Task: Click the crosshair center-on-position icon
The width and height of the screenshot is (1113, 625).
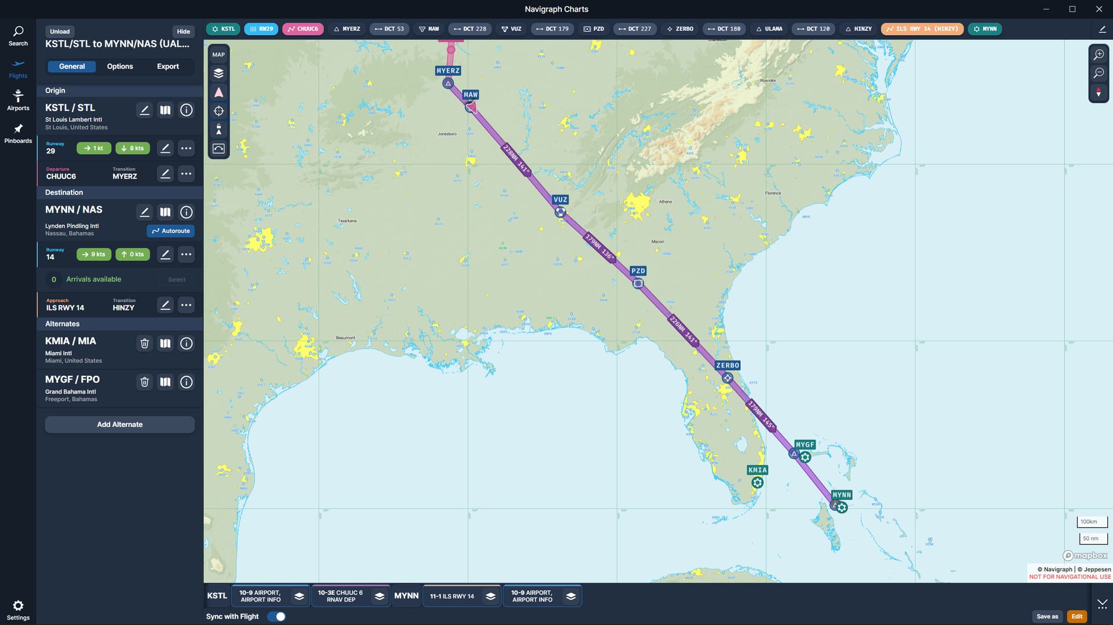Action: (219, 111)
